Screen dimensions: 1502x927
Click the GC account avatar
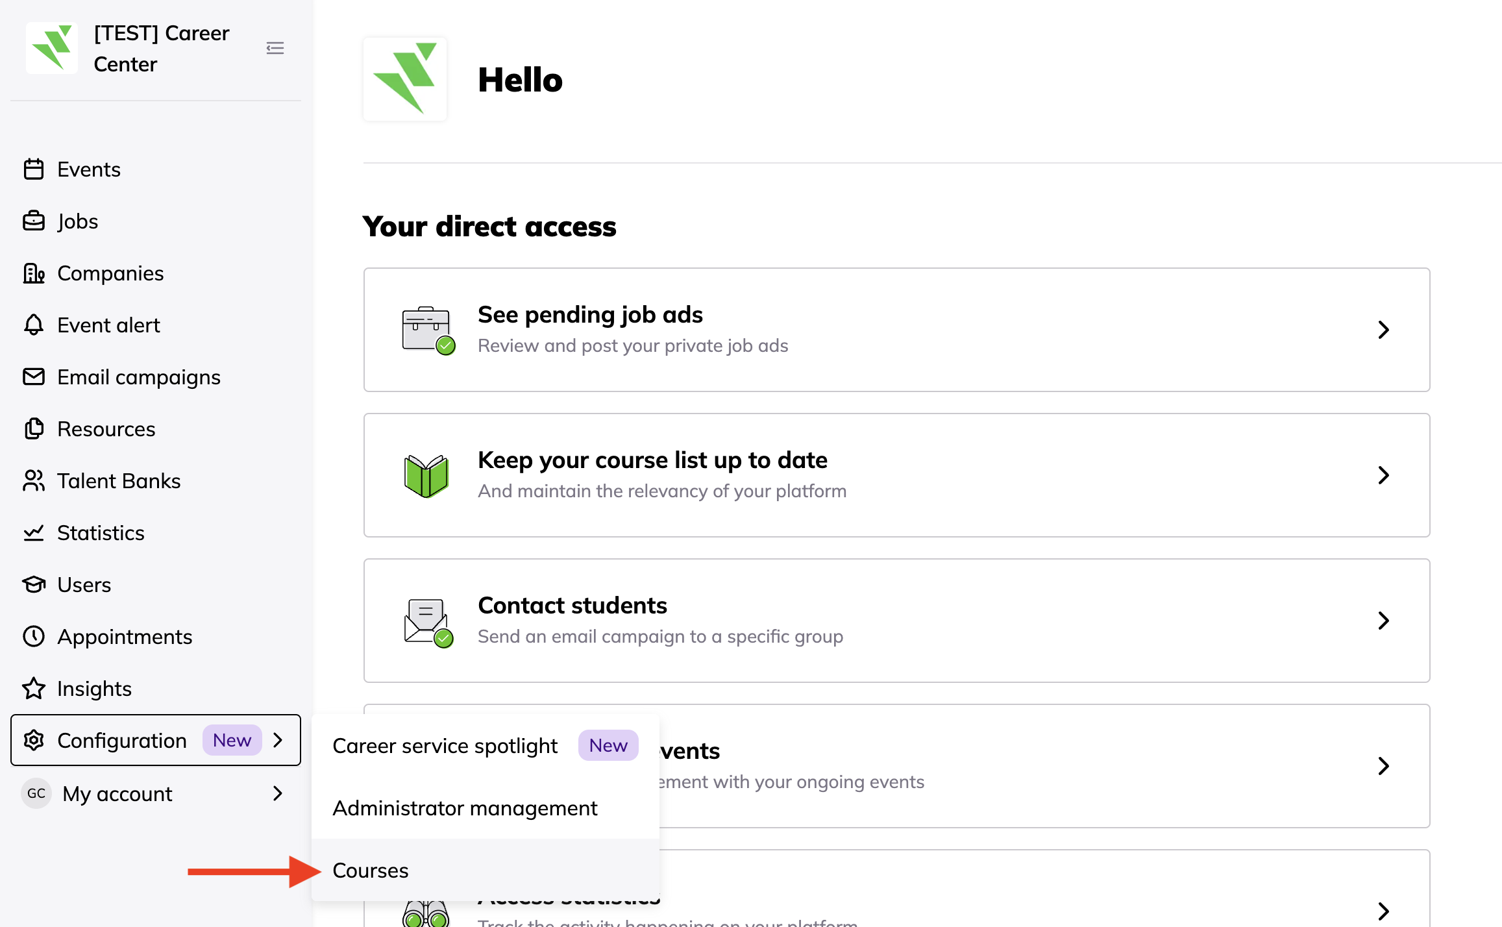coord(36,793)
